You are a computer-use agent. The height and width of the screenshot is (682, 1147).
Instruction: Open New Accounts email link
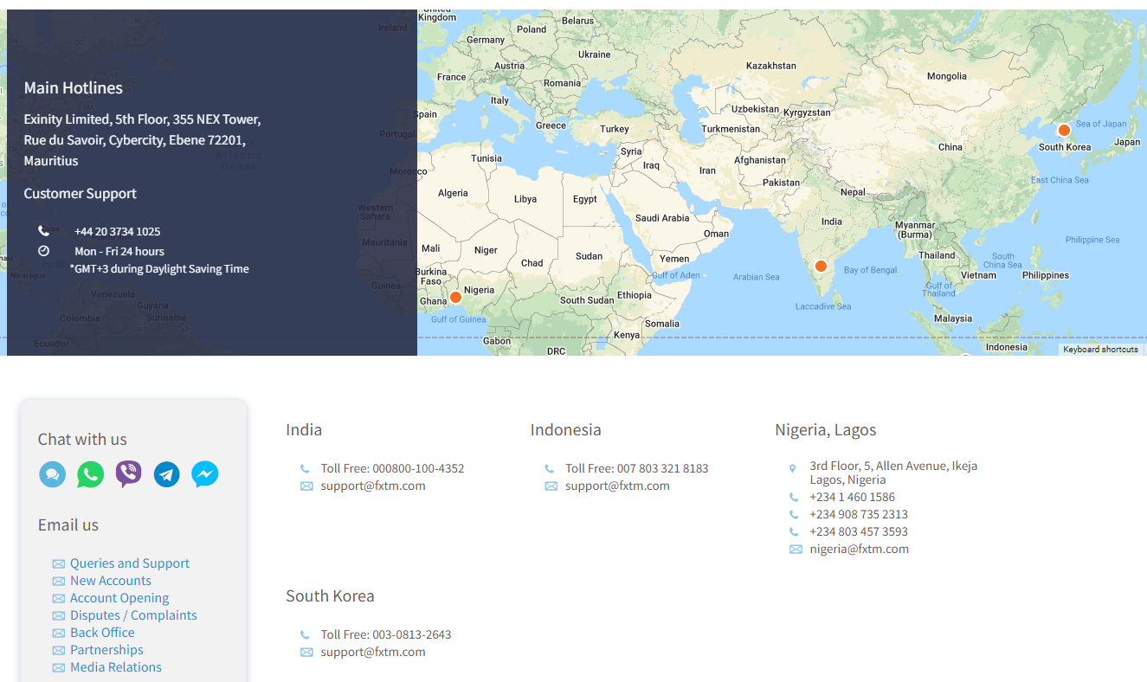point(111,581)
